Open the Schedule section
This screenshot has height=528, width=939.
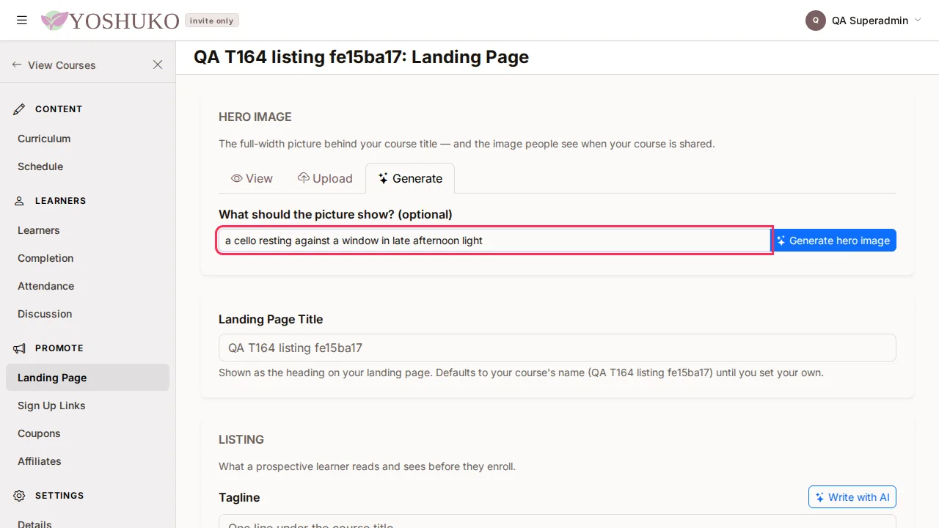click(x=40, y=166)
